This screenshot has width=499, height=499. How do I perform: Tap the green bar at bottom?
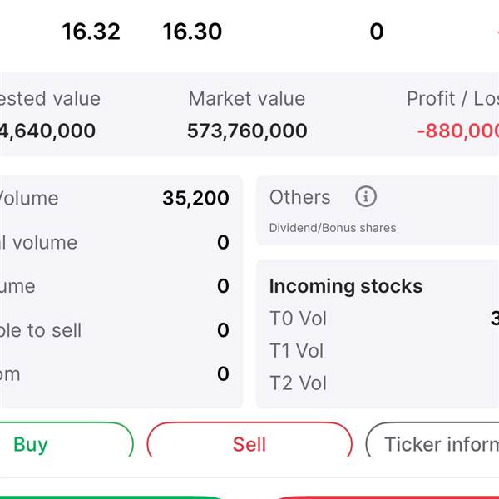point(111,497)
